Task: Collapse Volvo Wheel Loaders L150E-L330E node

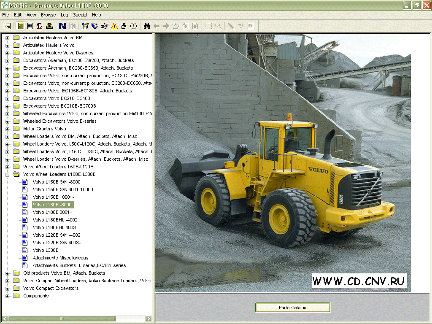Action: (x=8, y=175)
